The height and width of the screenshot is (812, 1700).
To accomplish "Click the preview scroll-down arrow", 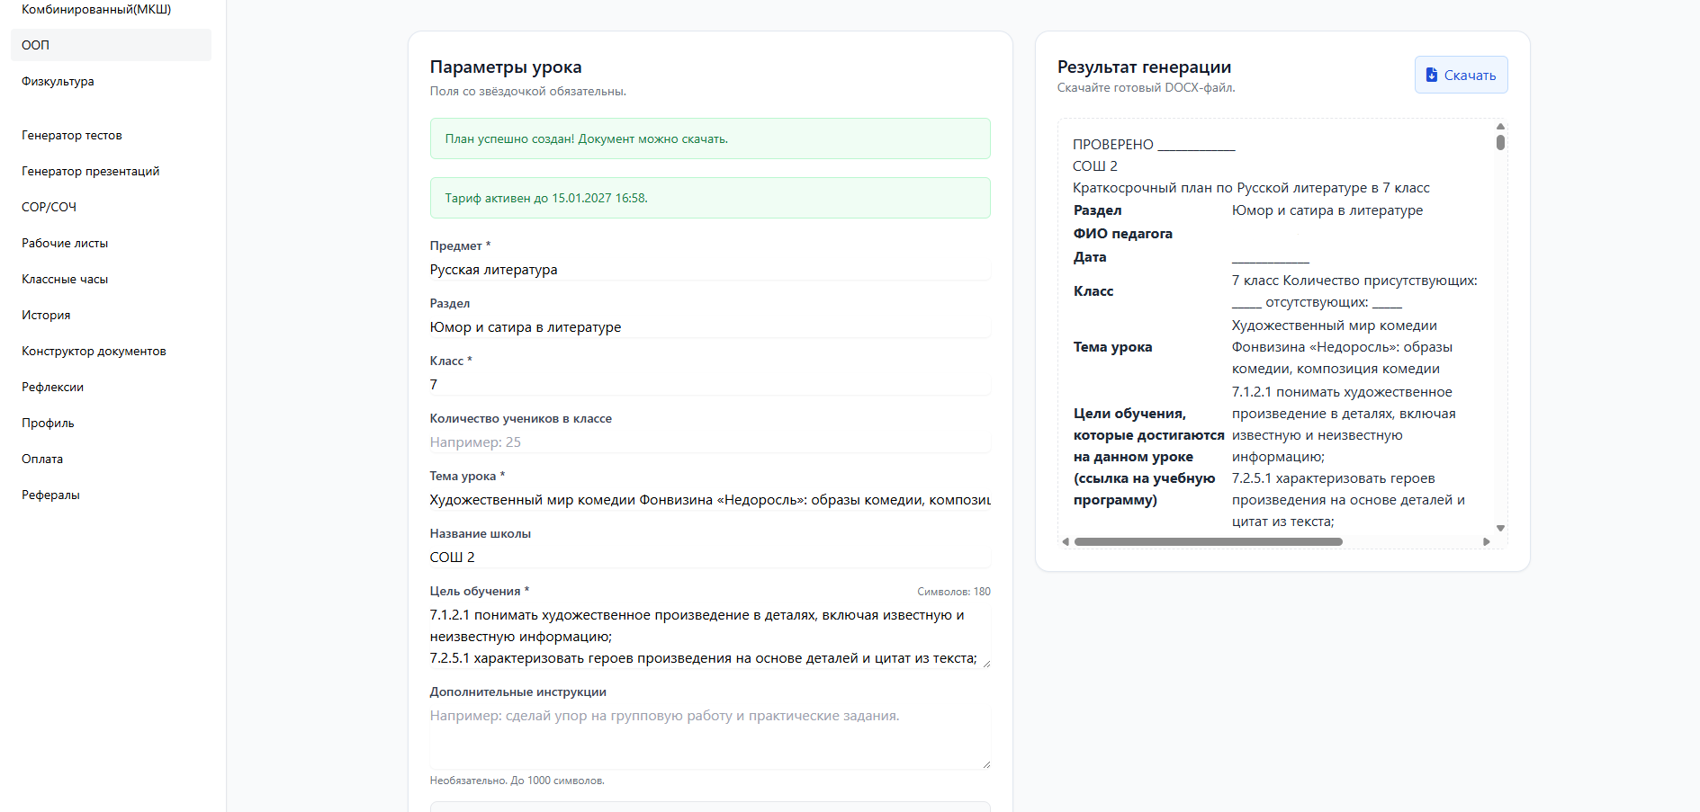I will 1500,528.
